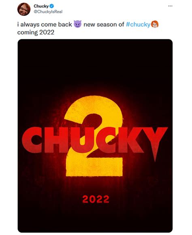Viewport: 192px width, 235px height.
Task: Click Chucky's doll profile avatar
Action: tap(24, 9)
